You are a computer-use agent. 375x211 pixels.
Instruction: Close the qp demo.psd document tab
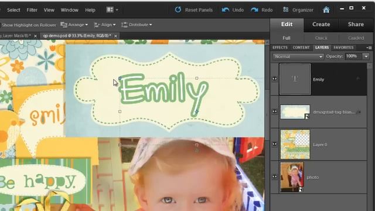click(115, 36)
